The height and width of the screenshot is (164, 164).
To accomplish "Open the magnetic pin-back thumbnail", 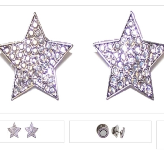I will click(110, 131).
